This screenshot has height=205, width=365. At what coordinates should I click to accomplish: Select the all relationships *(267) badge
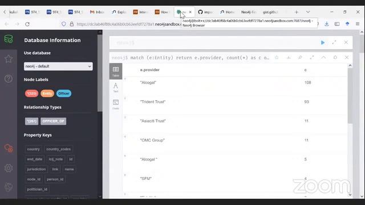32,121
